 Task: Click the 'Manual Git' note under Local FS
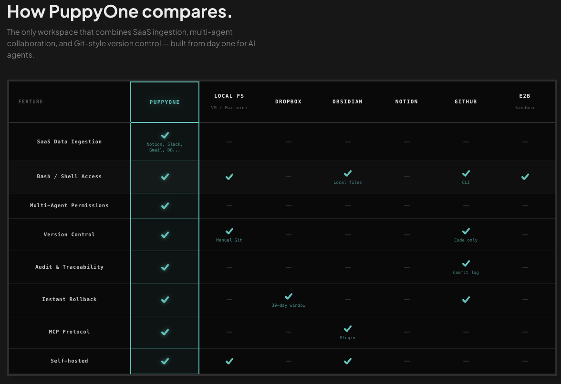pyautogui.click(x=229, y=240)
